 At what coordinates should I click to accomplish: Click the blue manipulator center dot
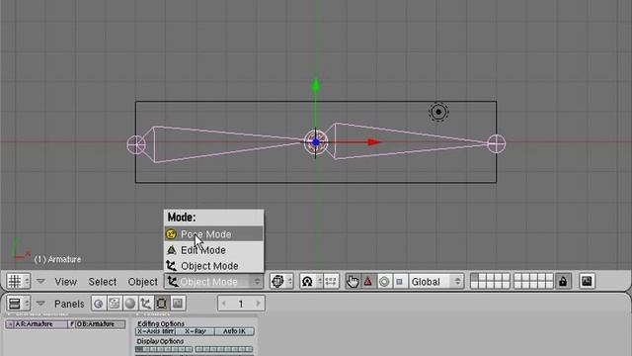tap(316, 142)
